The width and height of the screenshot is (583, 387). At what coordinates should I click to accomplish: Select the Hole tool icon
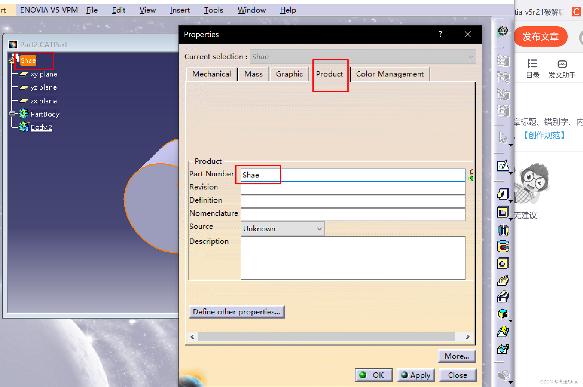click(503, 264)
